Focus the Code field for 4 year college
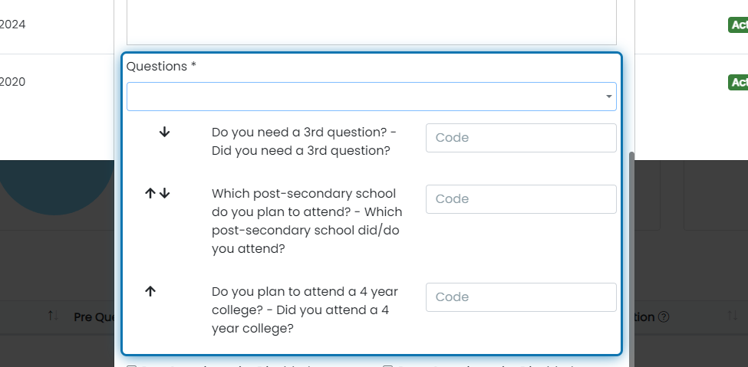This screenshot has width=748, height=367. pos(521,297)
